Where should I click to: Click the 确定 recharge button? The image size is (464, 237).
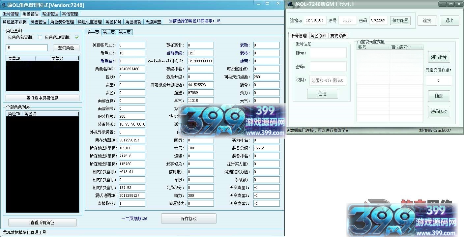(x=439, y=96)
